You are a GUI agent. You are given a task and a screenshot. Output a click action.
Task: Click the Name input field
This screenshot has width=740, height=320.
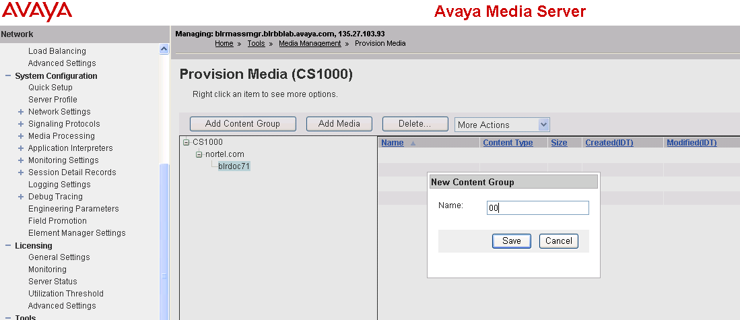[538, 207]
